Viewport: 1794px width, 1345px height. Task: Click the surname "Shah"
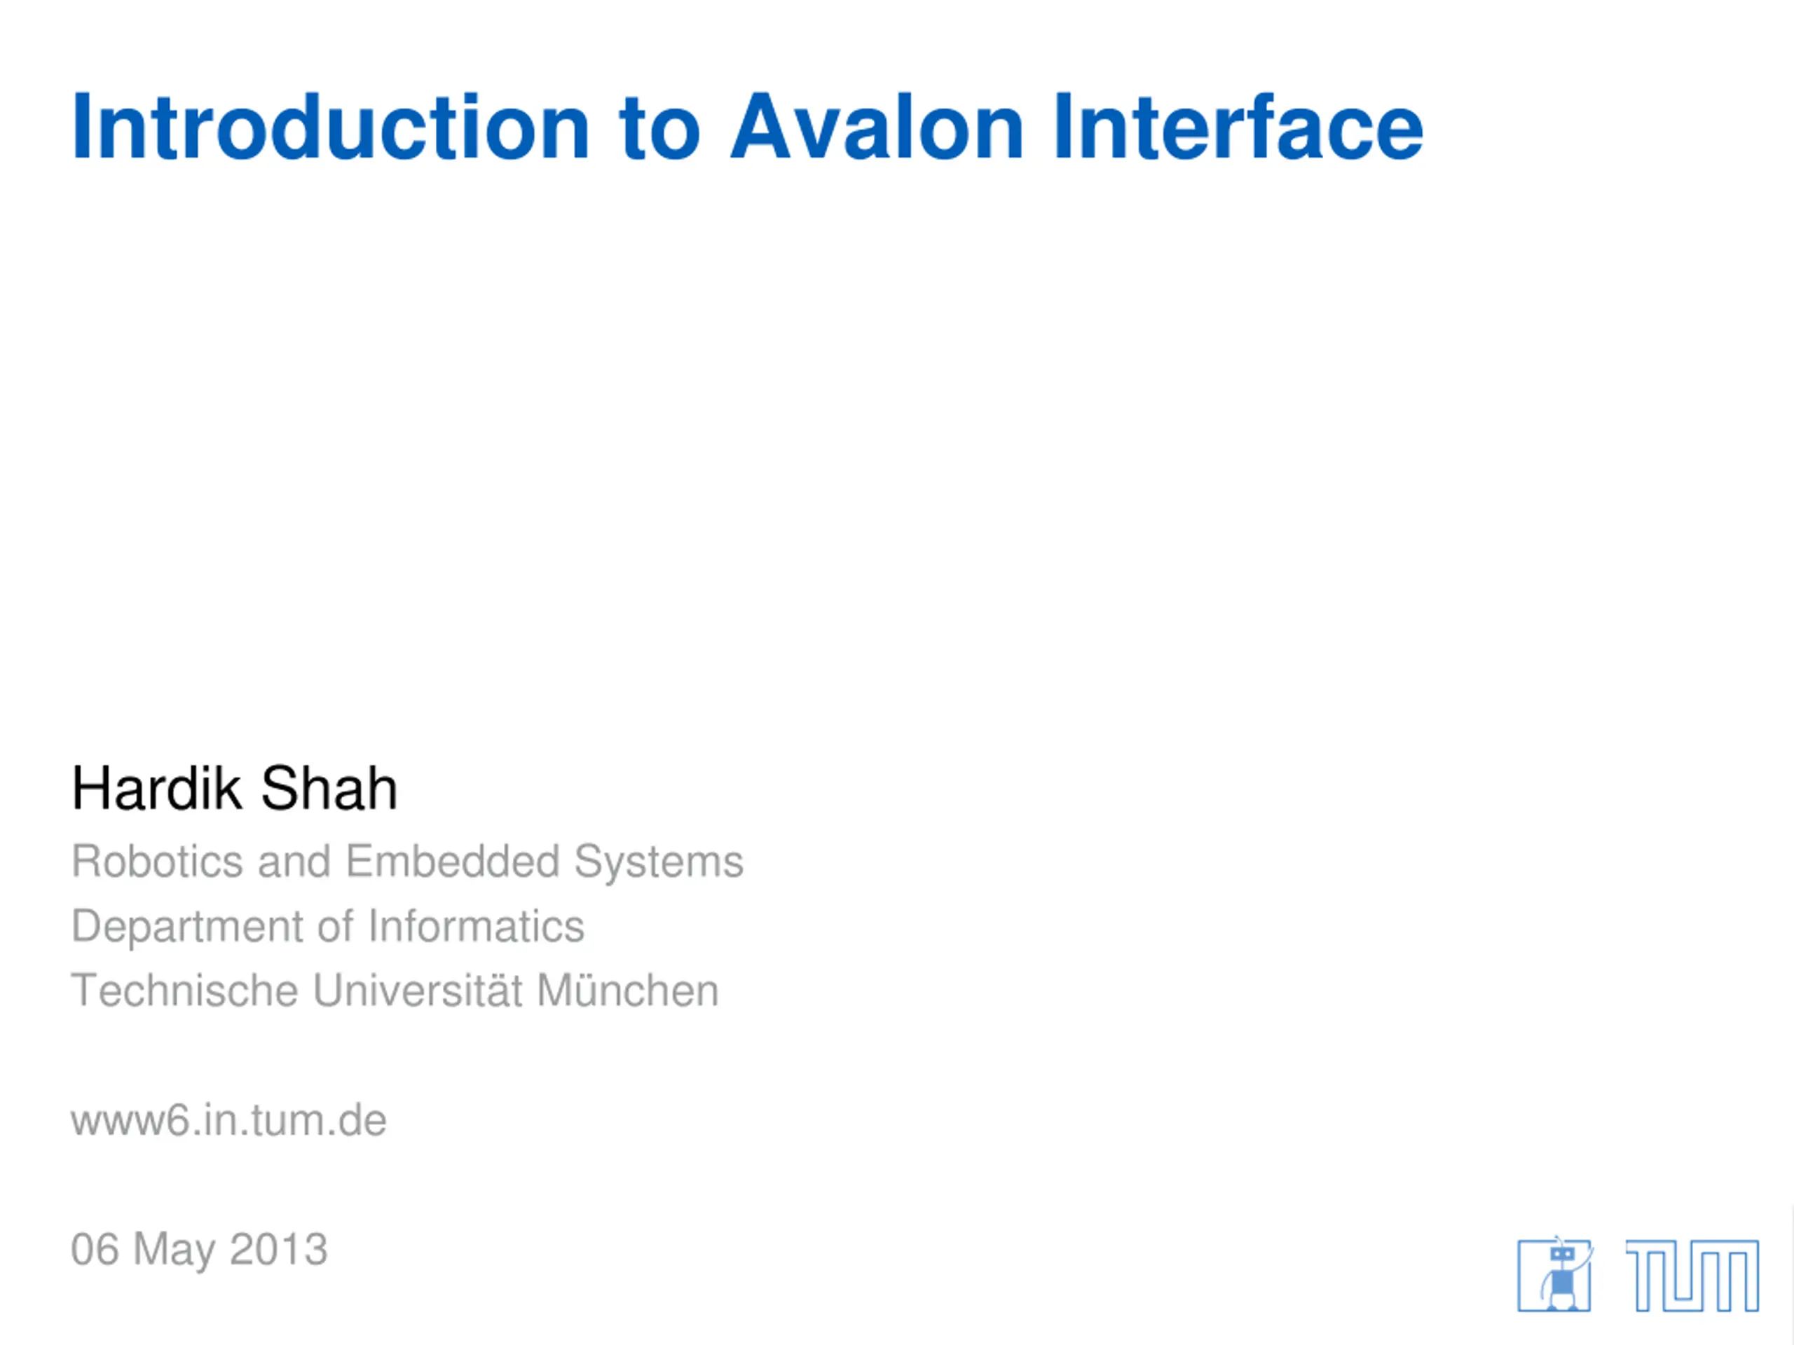click(x=329, y=788)
